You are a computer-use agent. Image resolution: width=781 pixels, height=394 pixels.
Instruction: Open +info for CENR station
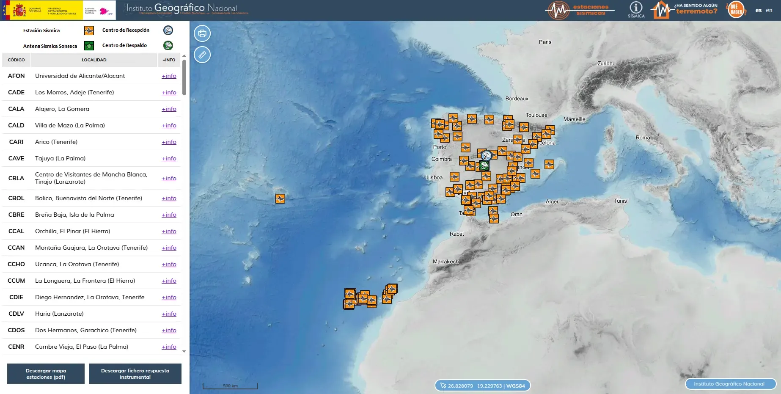coord(169,347)
